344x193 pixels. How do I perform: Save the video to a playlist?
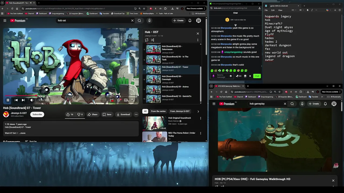[x=107, y=114]
